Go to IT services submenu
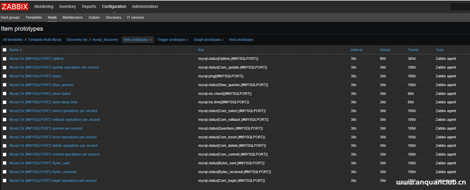Viewport: 470px width, 190px height. [136, 17]
